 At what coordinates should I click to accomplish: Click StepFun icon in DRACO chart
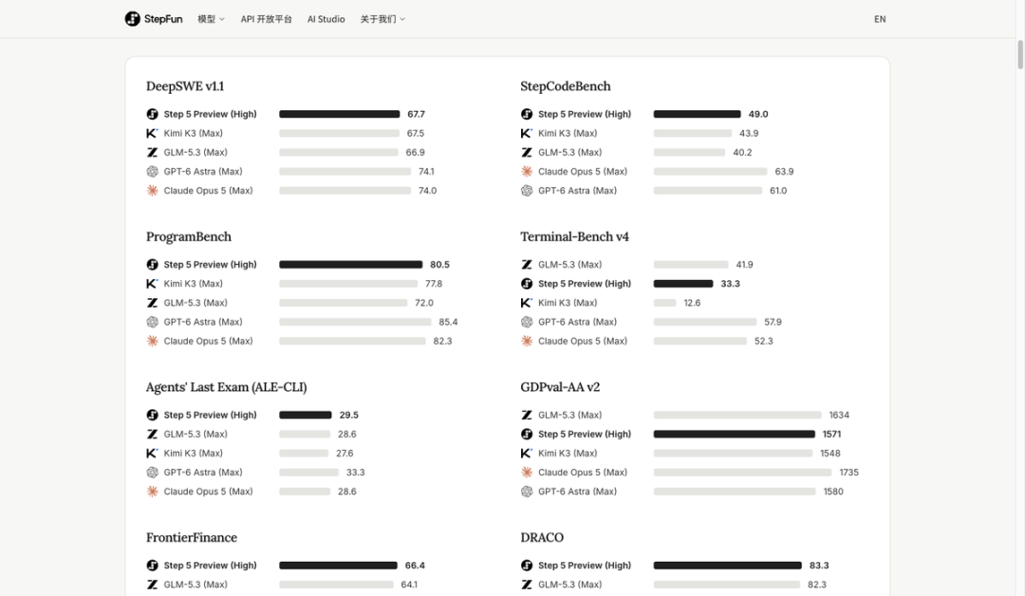527,566
